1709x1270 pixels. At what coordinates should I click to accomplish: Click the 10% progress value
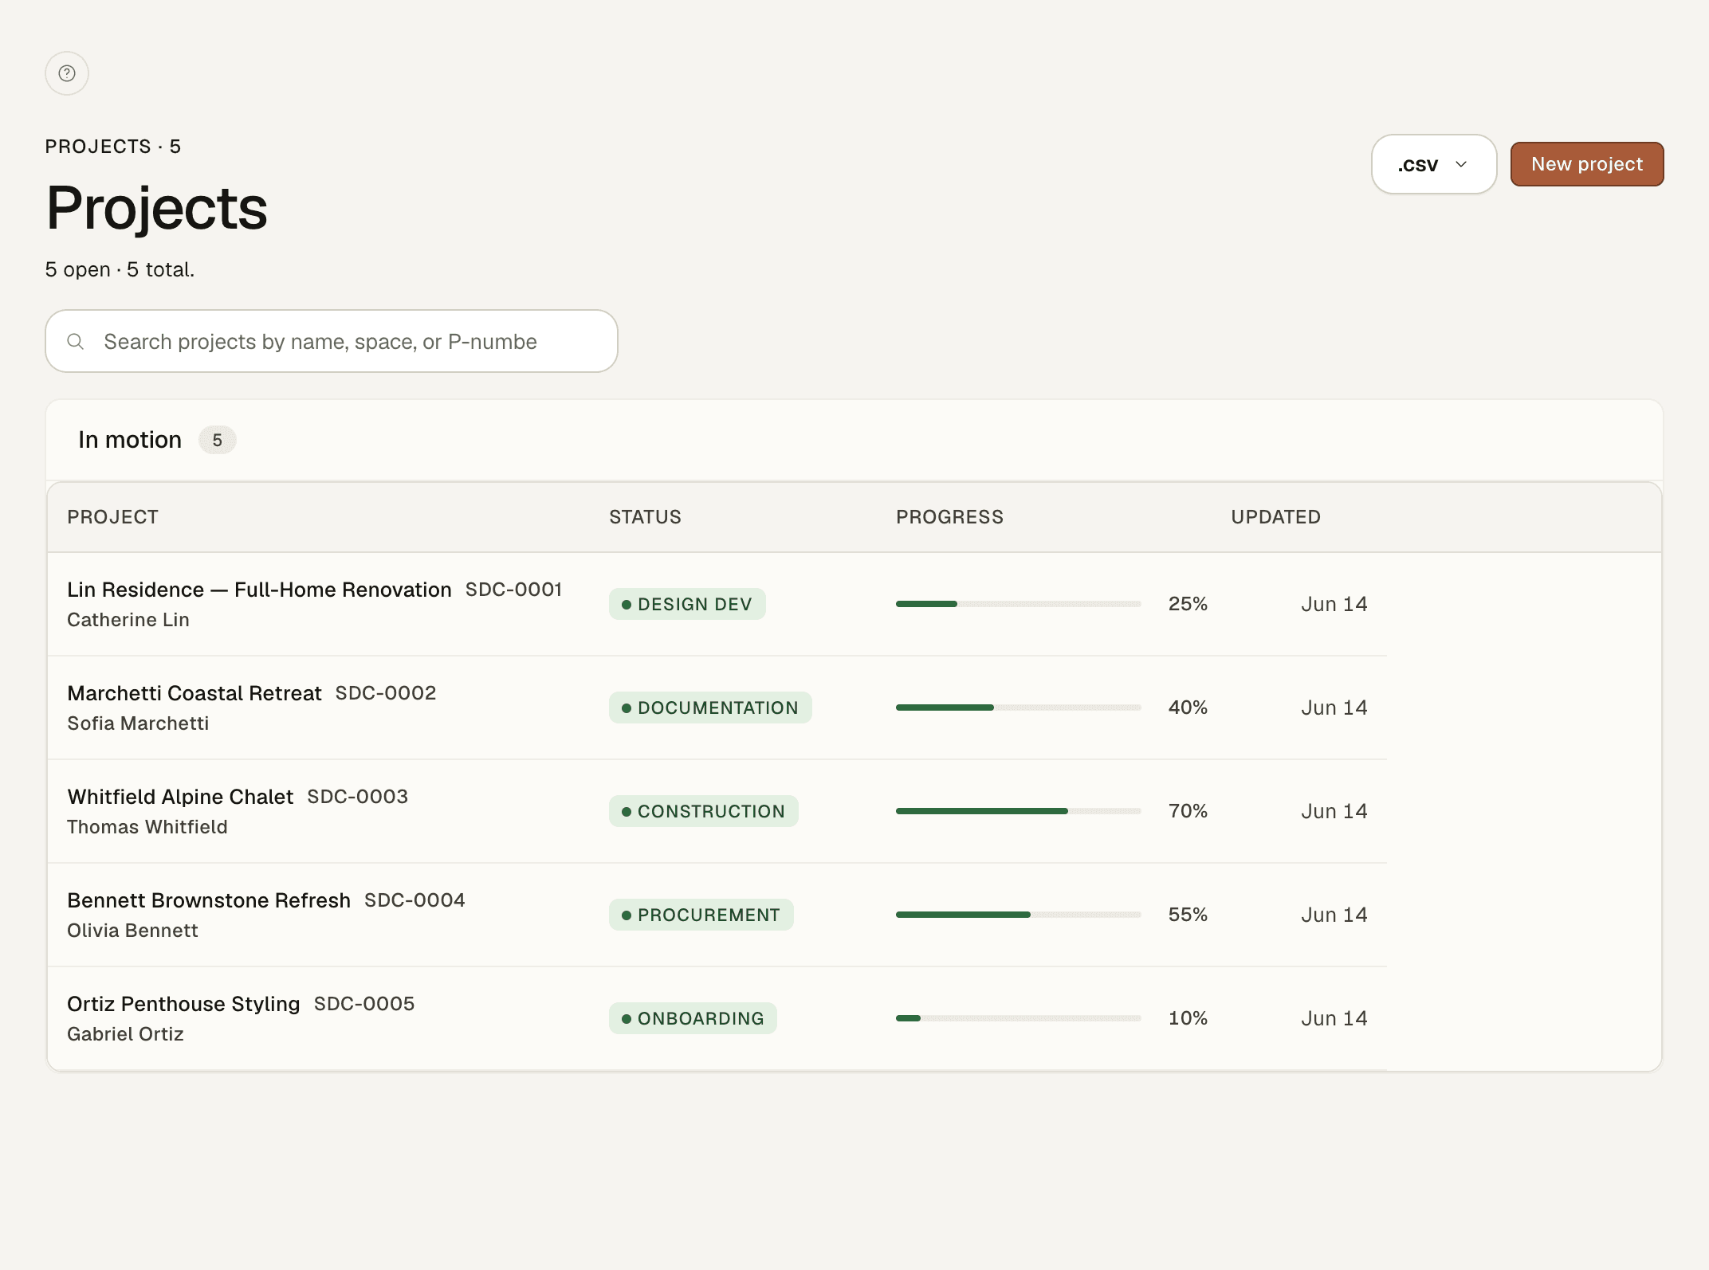[x=1188, y=1018]
